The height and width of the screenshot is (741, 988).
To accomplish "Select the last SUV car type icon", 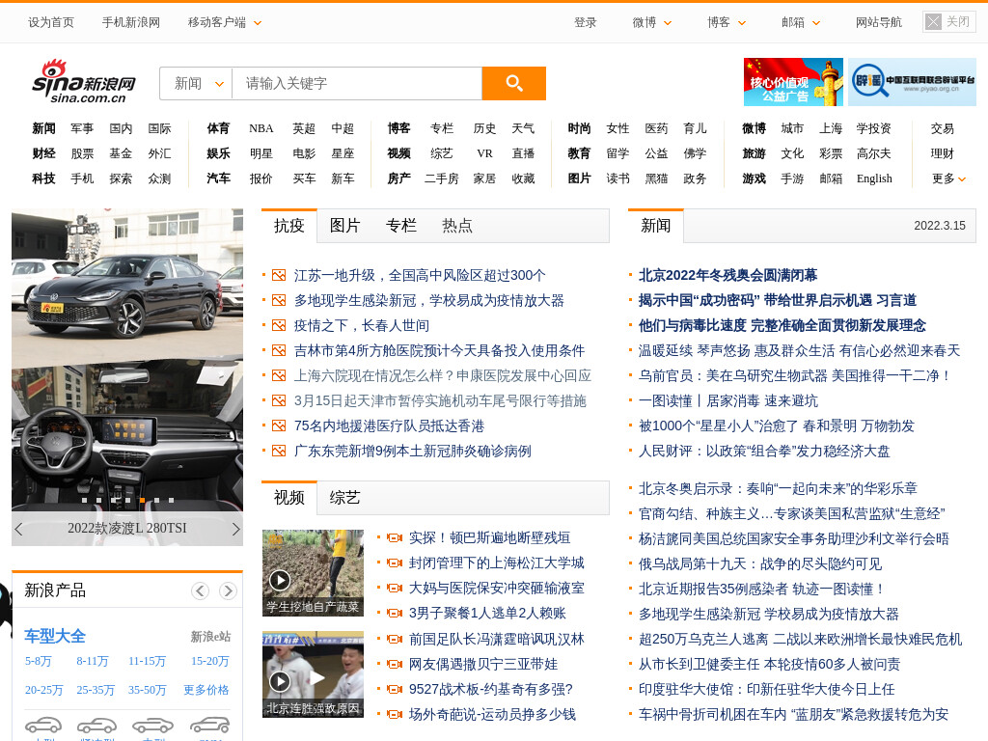I will click(210, 725).
